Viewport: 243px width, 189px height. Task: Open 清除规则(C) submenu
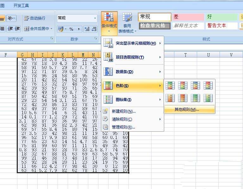133,119
